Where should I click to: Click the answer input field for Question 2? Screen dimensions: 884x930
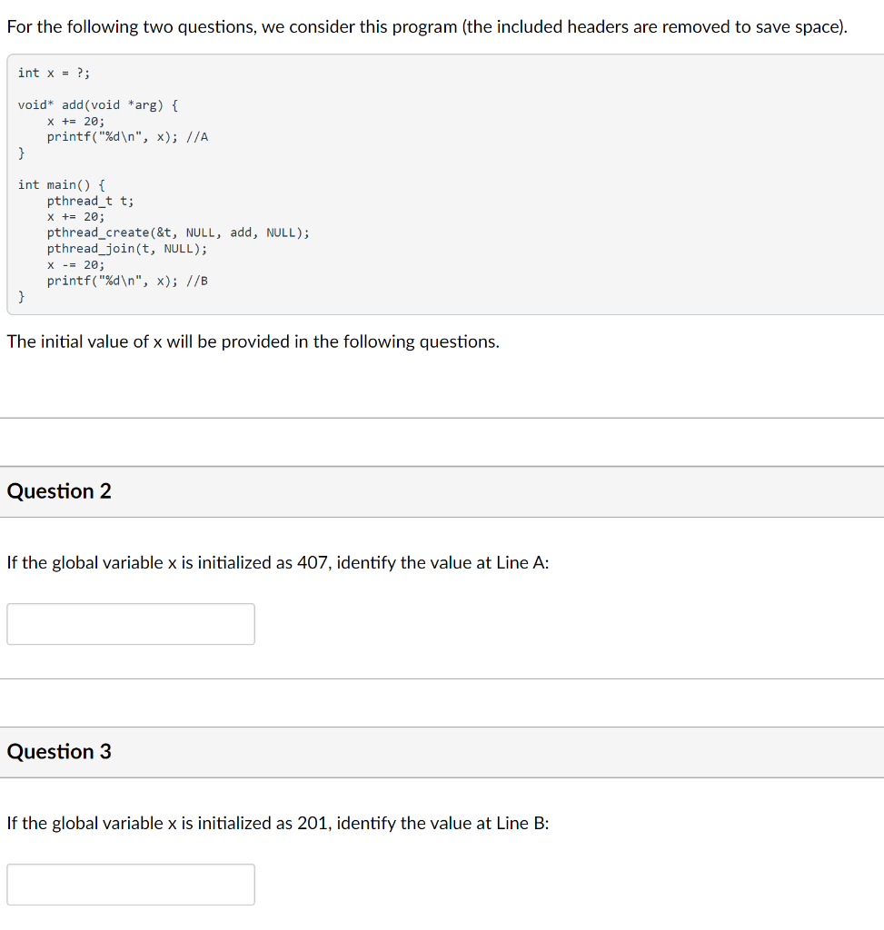click(130, 624)
